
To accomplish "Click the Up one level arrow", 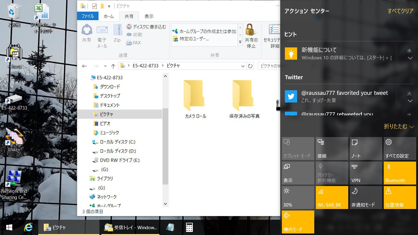I will 113,66.
